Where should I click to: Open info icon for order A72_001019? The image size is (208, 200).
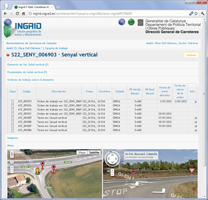(x=196, y=102)
